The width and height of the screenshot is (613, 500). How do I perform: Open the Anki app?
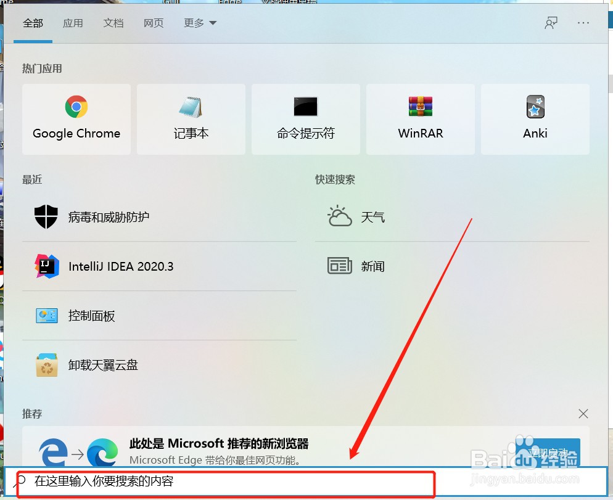click(x=535, y=119)
